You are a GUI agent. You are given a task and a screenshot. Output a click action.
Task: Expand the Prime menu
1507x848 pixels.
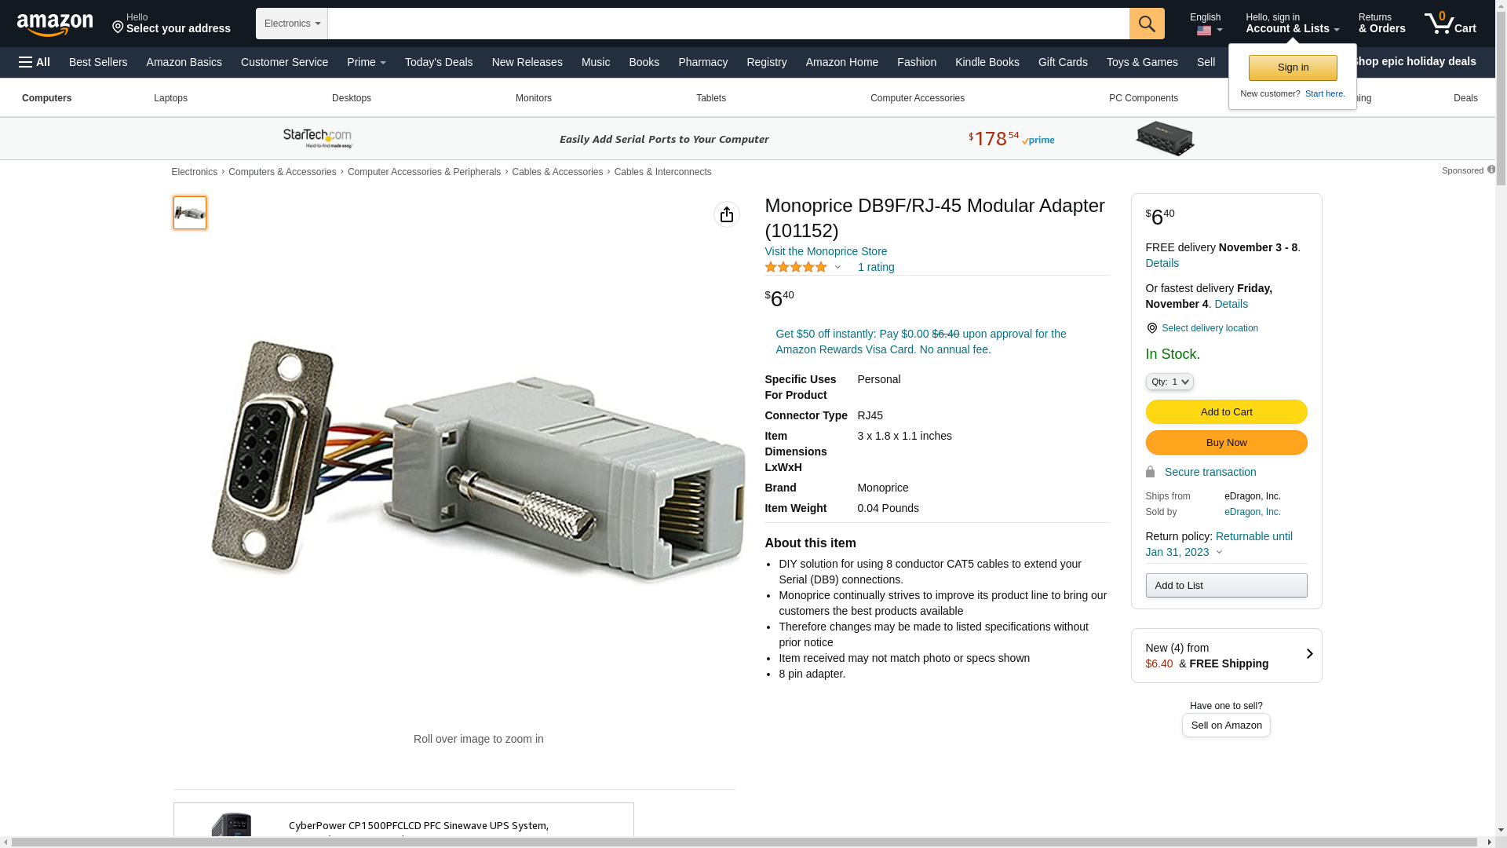[367, 62]
